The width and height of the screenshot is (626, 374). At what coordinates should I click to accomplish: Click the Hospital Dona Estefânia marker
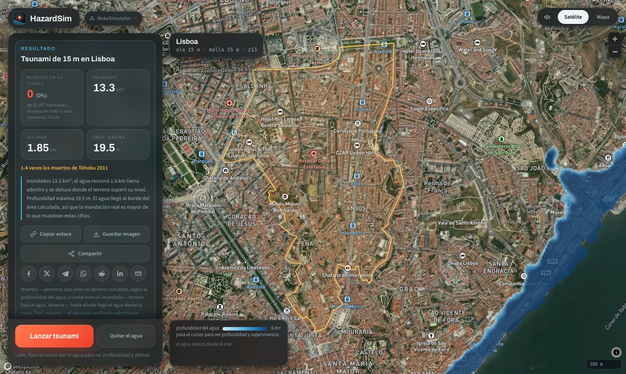click(x=314, y=154)
